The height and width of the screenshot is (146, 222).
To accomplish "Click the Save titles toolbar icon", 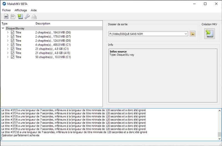I will [20, 17].
